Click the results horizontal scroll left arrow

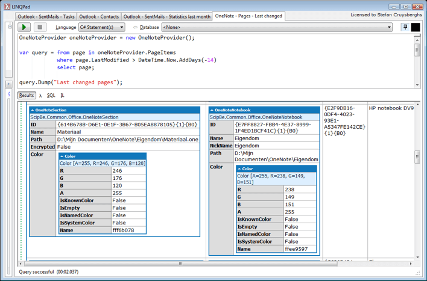point(21,264)
